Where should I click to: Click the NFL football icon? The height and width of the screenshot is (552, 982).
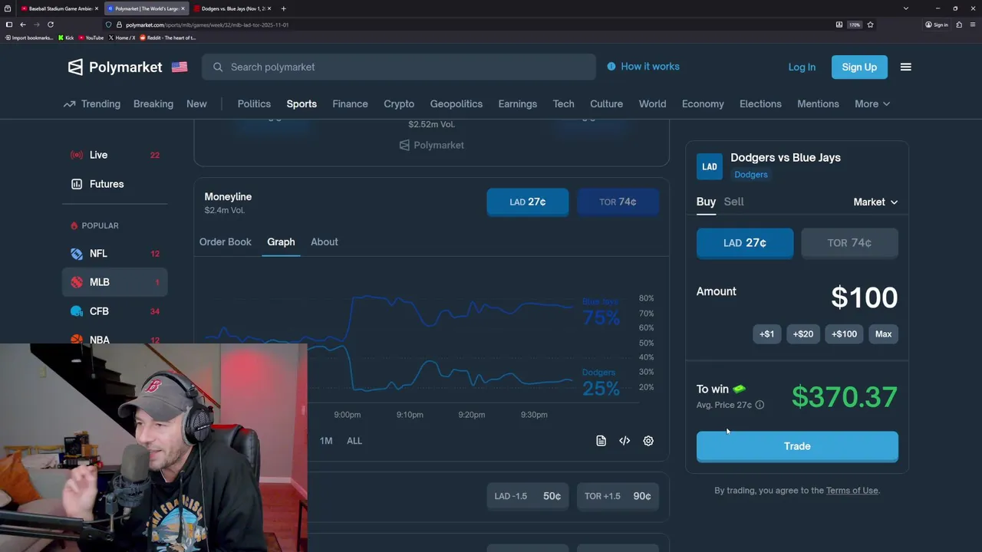77,254
